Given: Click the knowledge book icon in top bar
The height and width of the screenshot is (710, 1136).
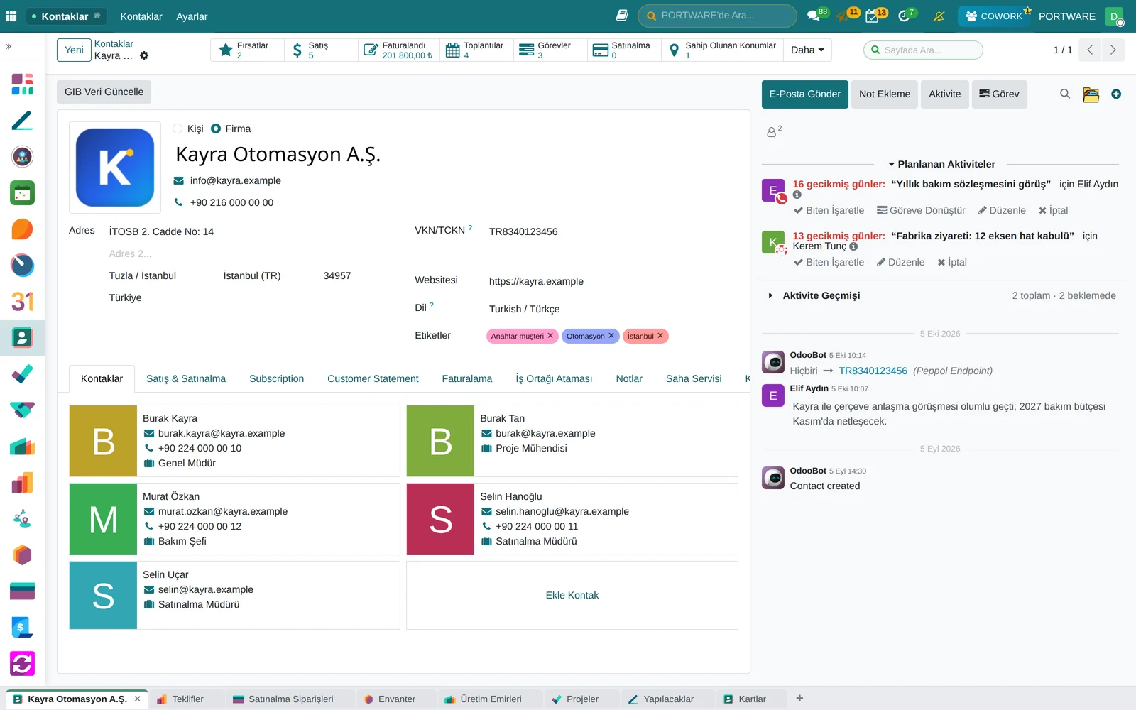Looking at the screenshot, I should click(x=622, y=16).
